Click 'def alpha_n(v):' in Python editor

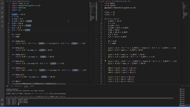tap(19, 68)
